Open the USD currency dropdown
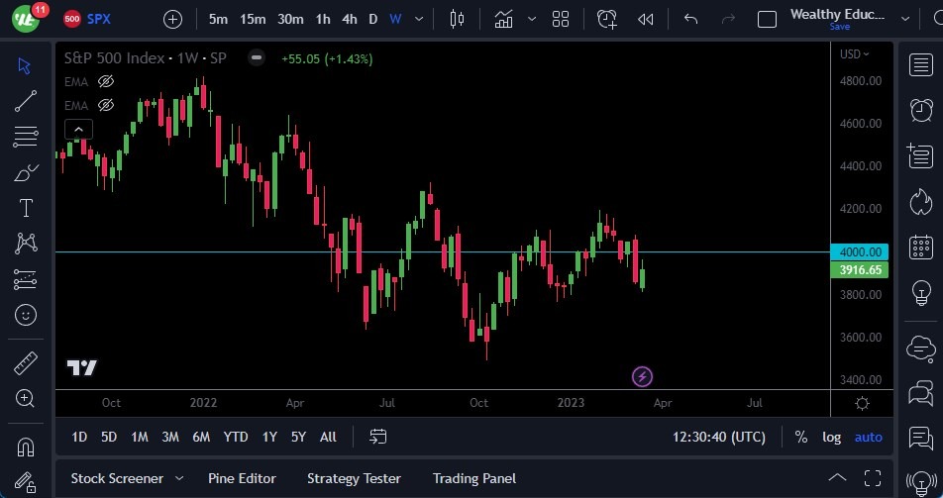This screenshot has height=498, width=943. click(855, 54)
